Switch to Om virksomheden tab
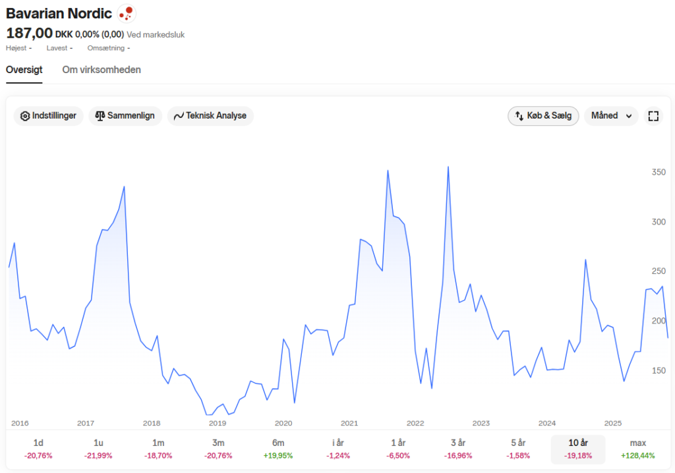This screenshot has height=473, width=675. (101, 70)
